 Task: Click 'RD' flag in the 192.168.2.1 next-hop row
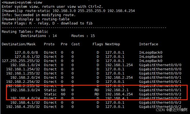(97, 90)
